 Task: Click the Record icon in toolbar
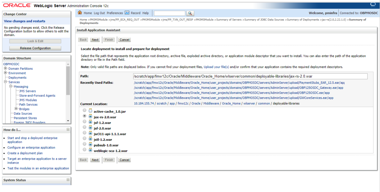[x=127, y=13]
